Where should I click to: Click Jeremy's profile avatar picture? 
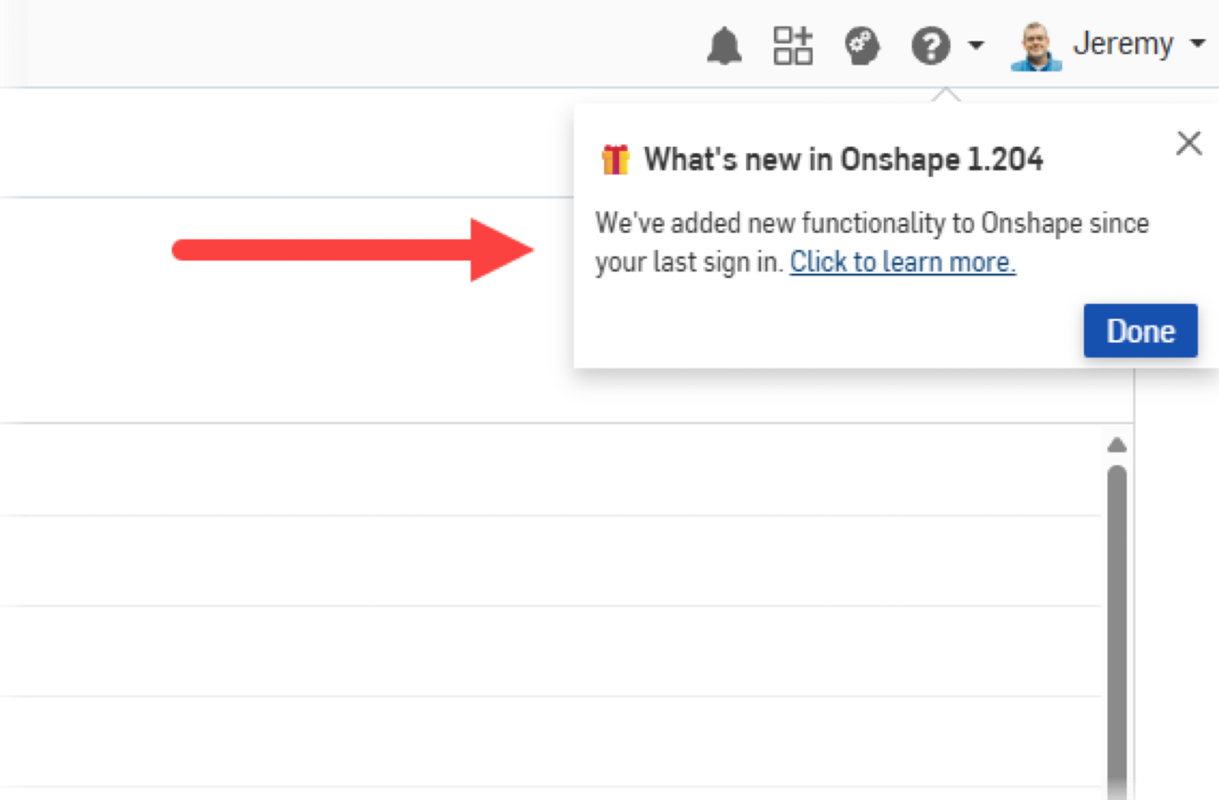point(1035,46)
